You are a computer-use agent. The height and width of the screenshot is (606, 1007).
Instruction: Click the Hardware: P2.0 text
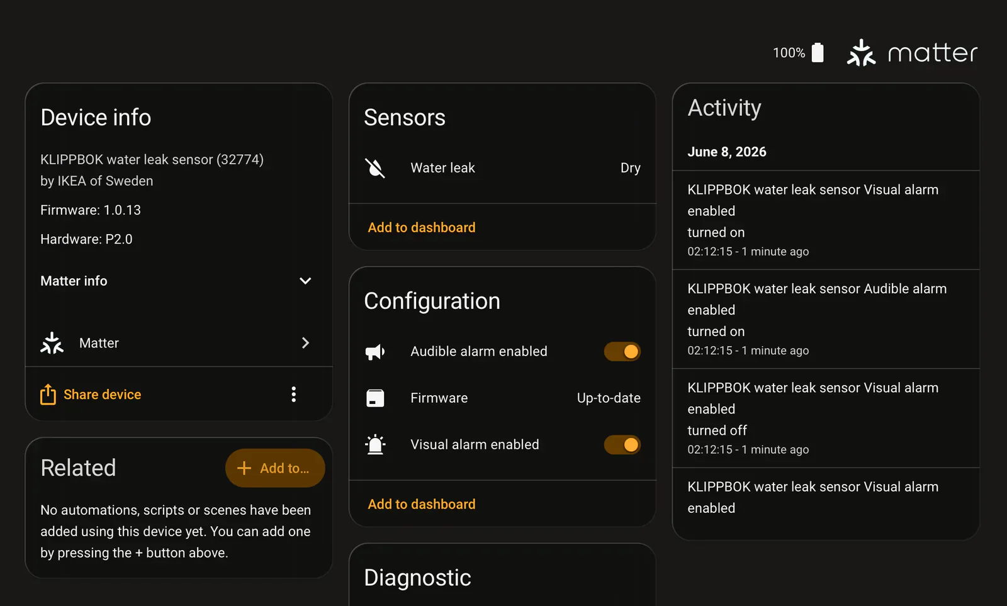(x=86, y=239)
